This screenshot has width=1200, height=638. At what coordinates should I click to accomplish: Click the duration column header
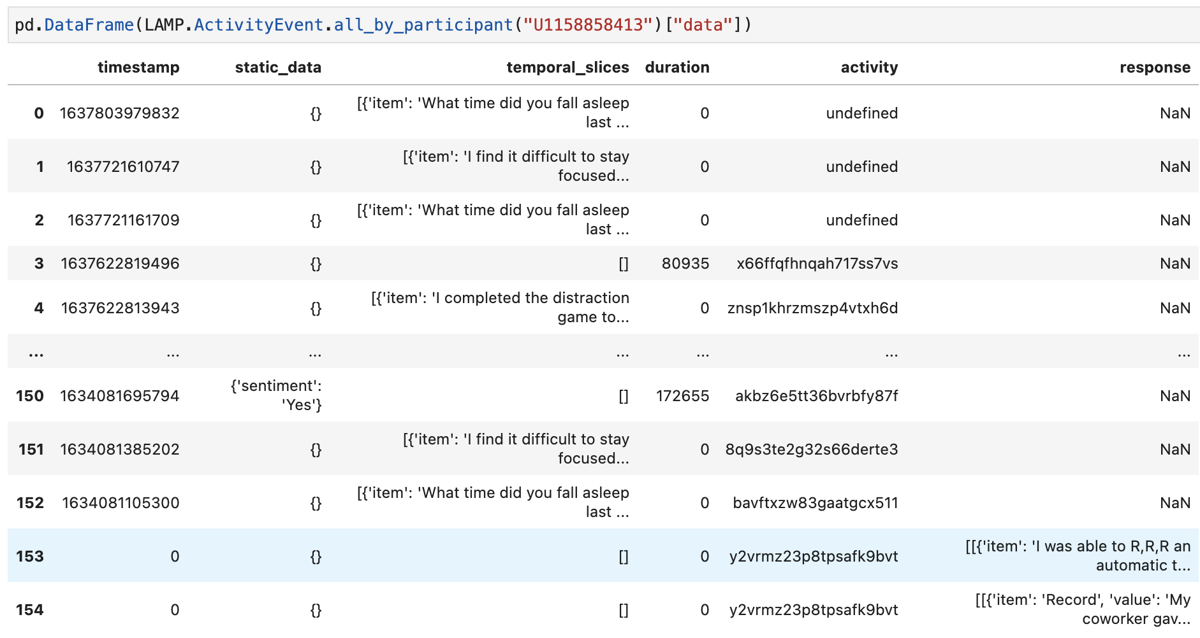pos(677,67)
